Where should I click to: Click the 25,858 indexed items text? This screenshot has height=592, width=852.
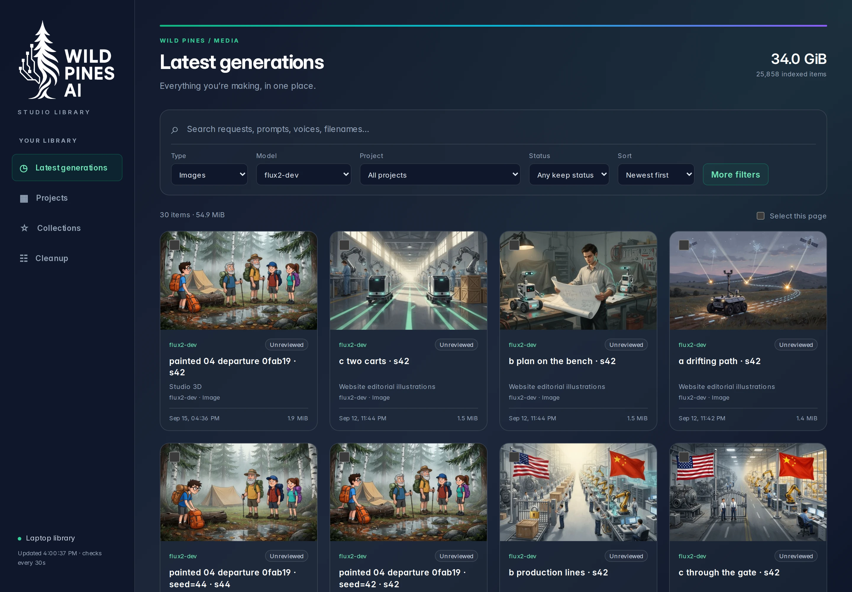[x=791, y=74]
